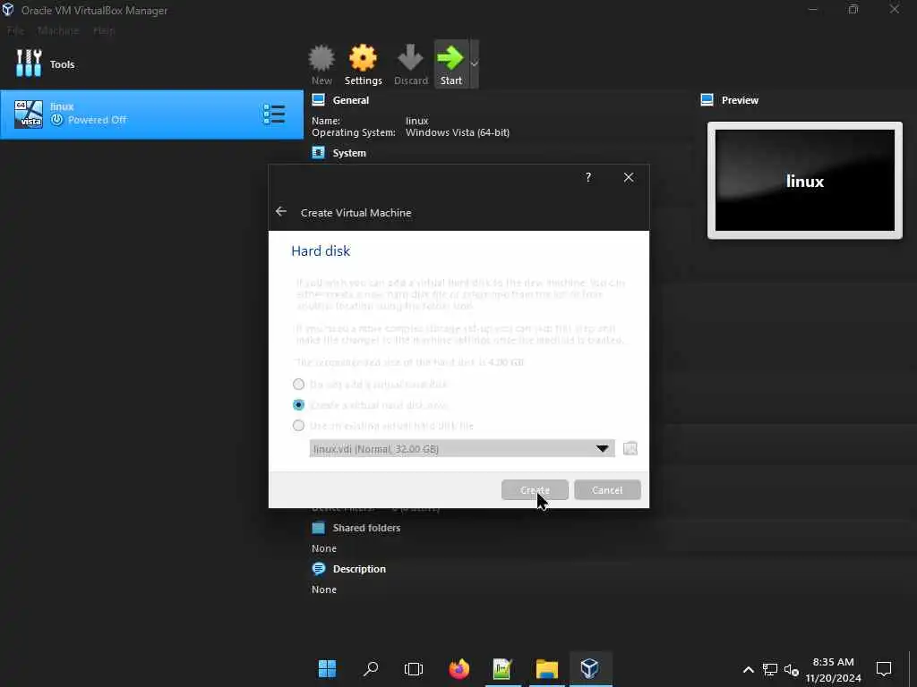Open the Windows Start menu
The width and height of the screenshot is (917, 687).
327,669
